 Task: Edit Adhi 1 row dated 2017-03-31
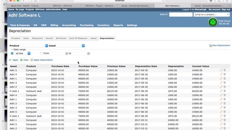tap(221, 120)
